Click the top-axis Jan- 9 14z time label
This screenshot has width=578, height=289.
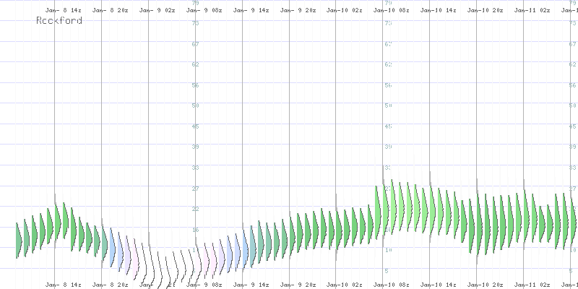tap(251, 11)
